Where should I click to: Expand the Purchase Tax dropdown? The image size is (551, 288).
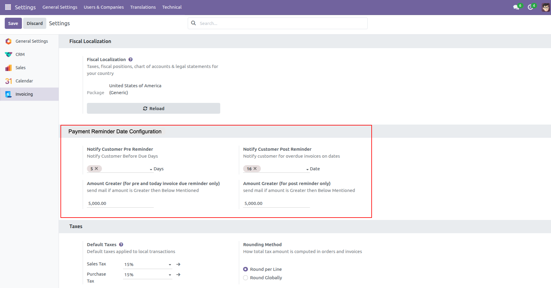170,275
